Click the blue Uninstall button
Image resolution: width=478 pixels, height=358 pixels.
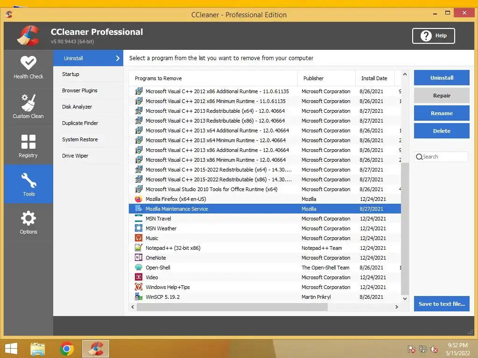point(442,78)
